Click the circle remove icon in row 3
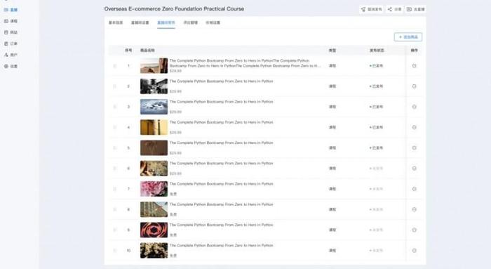Image resolution: width=491 pixels, height=269 pixels. (x=414, y=107)
